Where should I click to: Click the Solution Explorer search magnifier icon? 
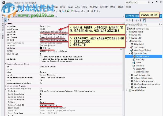160,24
